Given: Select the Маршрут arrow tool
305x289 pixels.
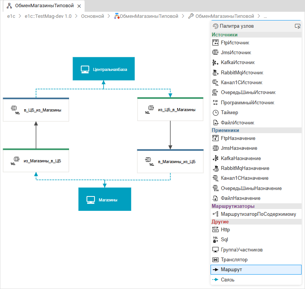Looking at the screenshot, I should point(215,270).
